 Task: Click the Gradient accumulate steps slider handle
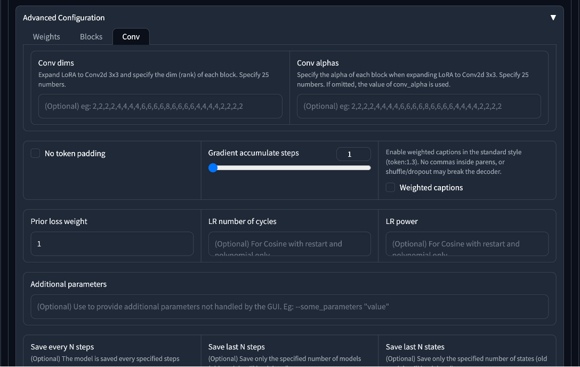213,168
